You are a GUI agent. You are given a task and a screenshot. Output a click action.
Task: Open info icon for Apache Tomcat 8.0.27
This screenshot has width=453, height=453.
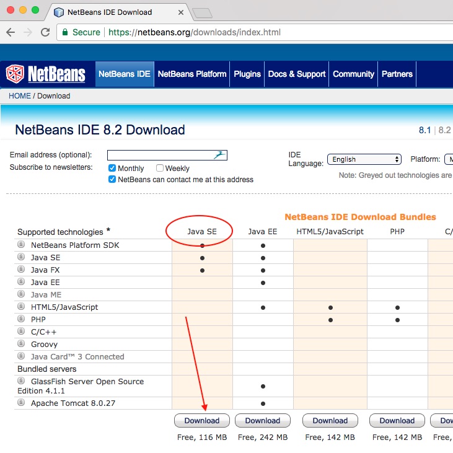tap(21, 402)
